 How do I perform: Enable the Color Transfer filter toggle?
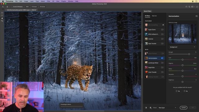[x=162, y=72]
